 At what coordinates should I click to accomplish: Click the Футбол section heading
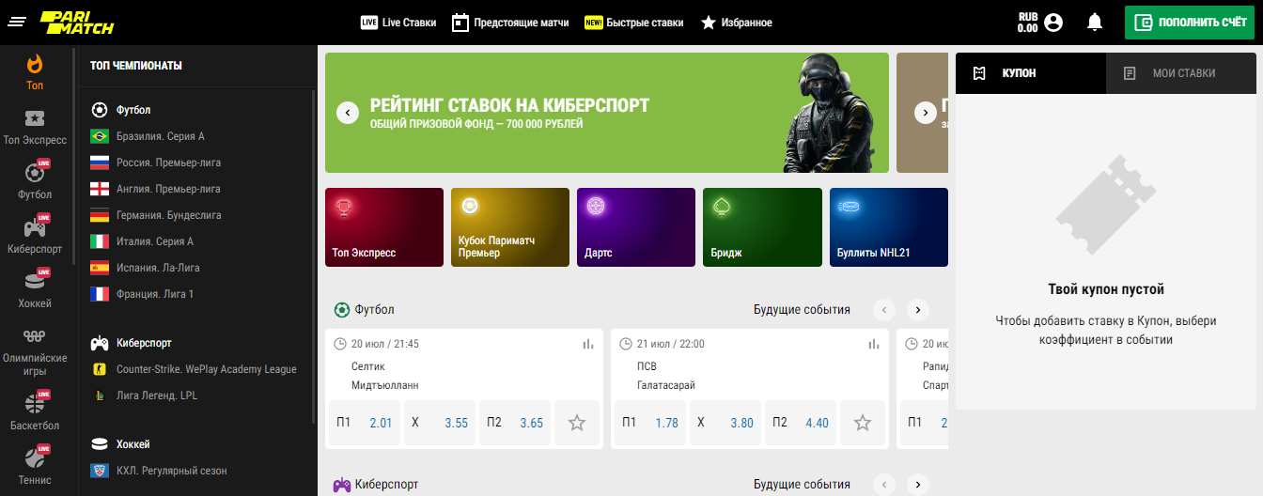[x=365, y=310]
